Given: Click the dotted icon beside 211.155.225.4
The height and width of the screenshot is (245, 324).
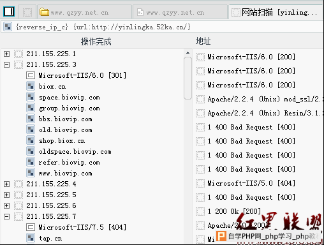Looking at the screenshot, I should point(18,184).
